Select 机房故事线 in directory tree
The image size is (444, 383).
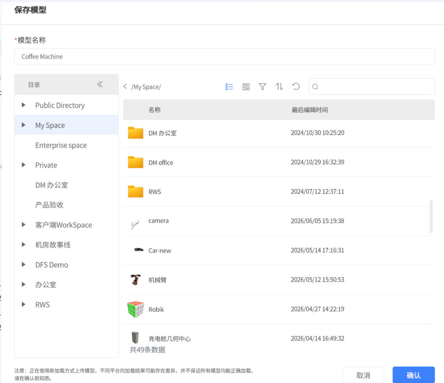tap(52, 245)
